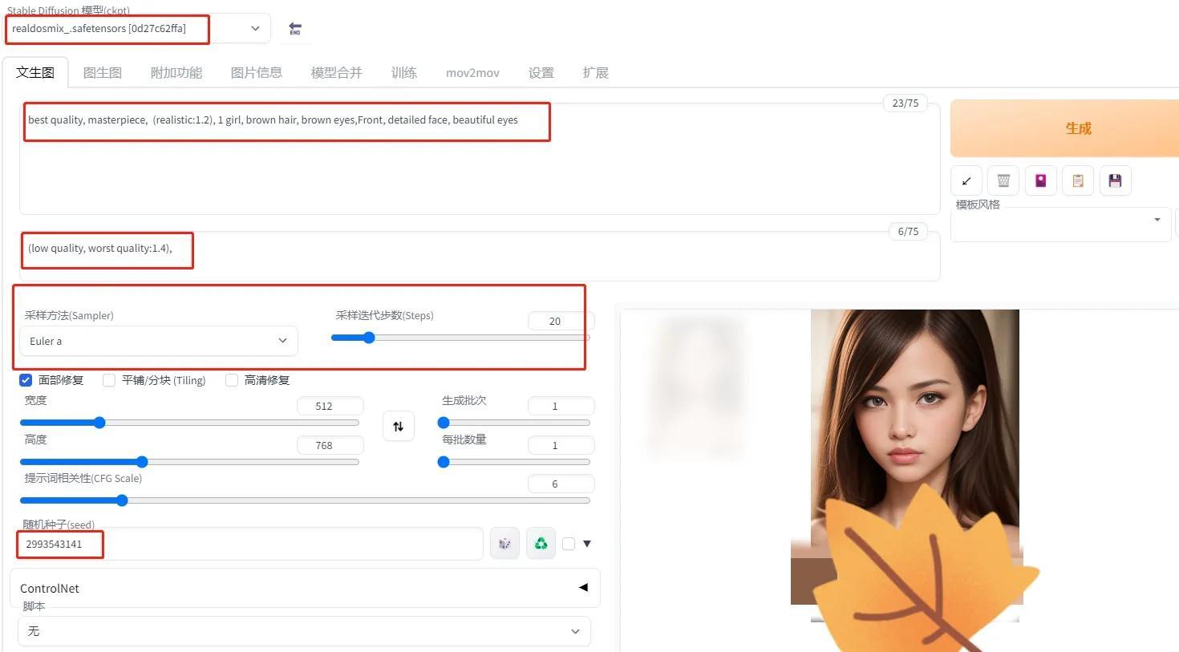
Task: Open the Euler a sampler dropdown
Action: pyautogui.click(x=158, y=341)
